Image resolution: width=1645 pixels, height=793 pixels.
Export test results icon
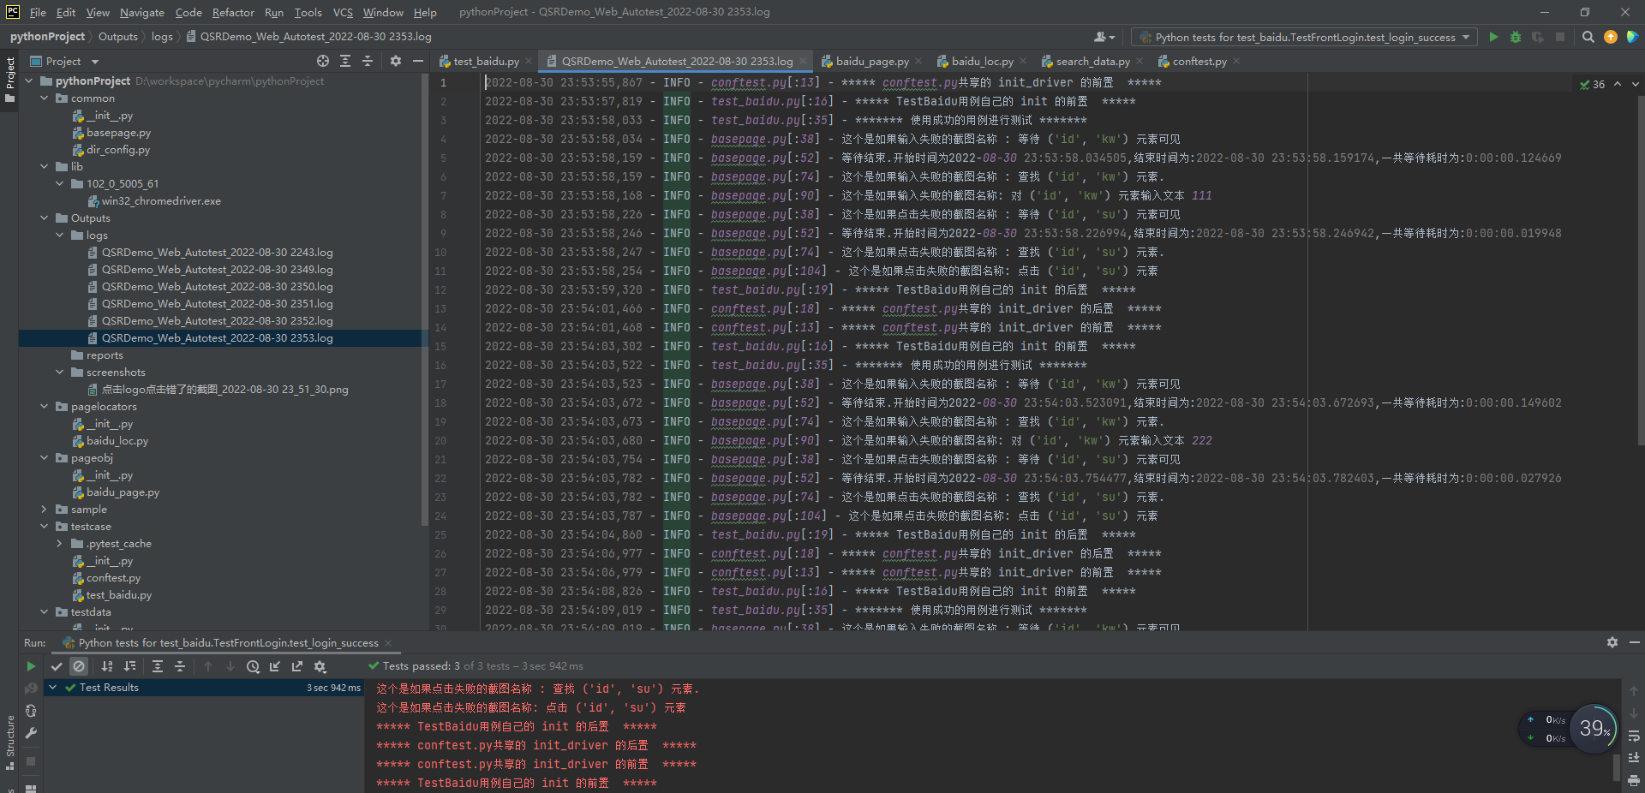coord(297,666)
